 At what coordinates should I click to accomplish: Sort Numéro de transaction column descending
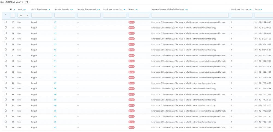(x=123, y=9)
